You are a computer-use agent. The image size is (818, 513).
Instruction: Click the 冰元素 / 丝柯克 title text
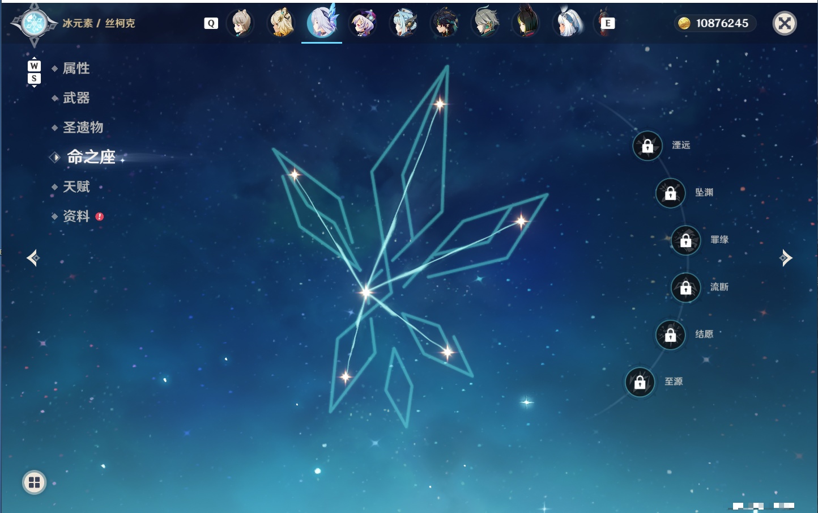[99, 23]
